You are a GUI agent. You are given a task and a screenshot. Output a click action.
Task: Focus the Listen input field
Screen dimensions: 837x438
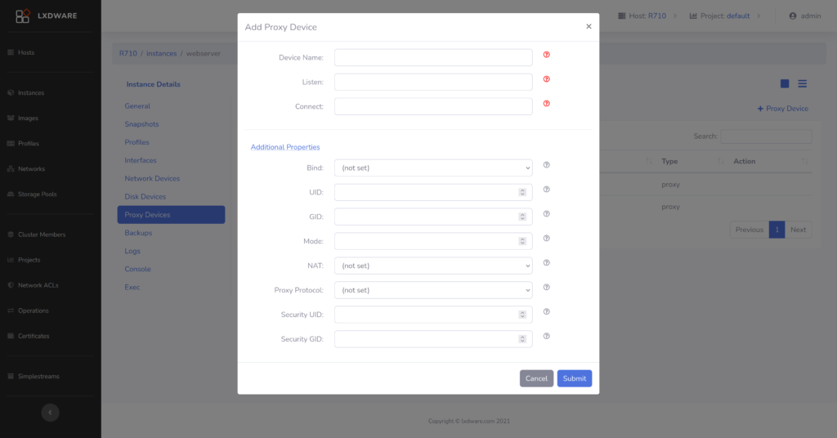tap(433, 83)
